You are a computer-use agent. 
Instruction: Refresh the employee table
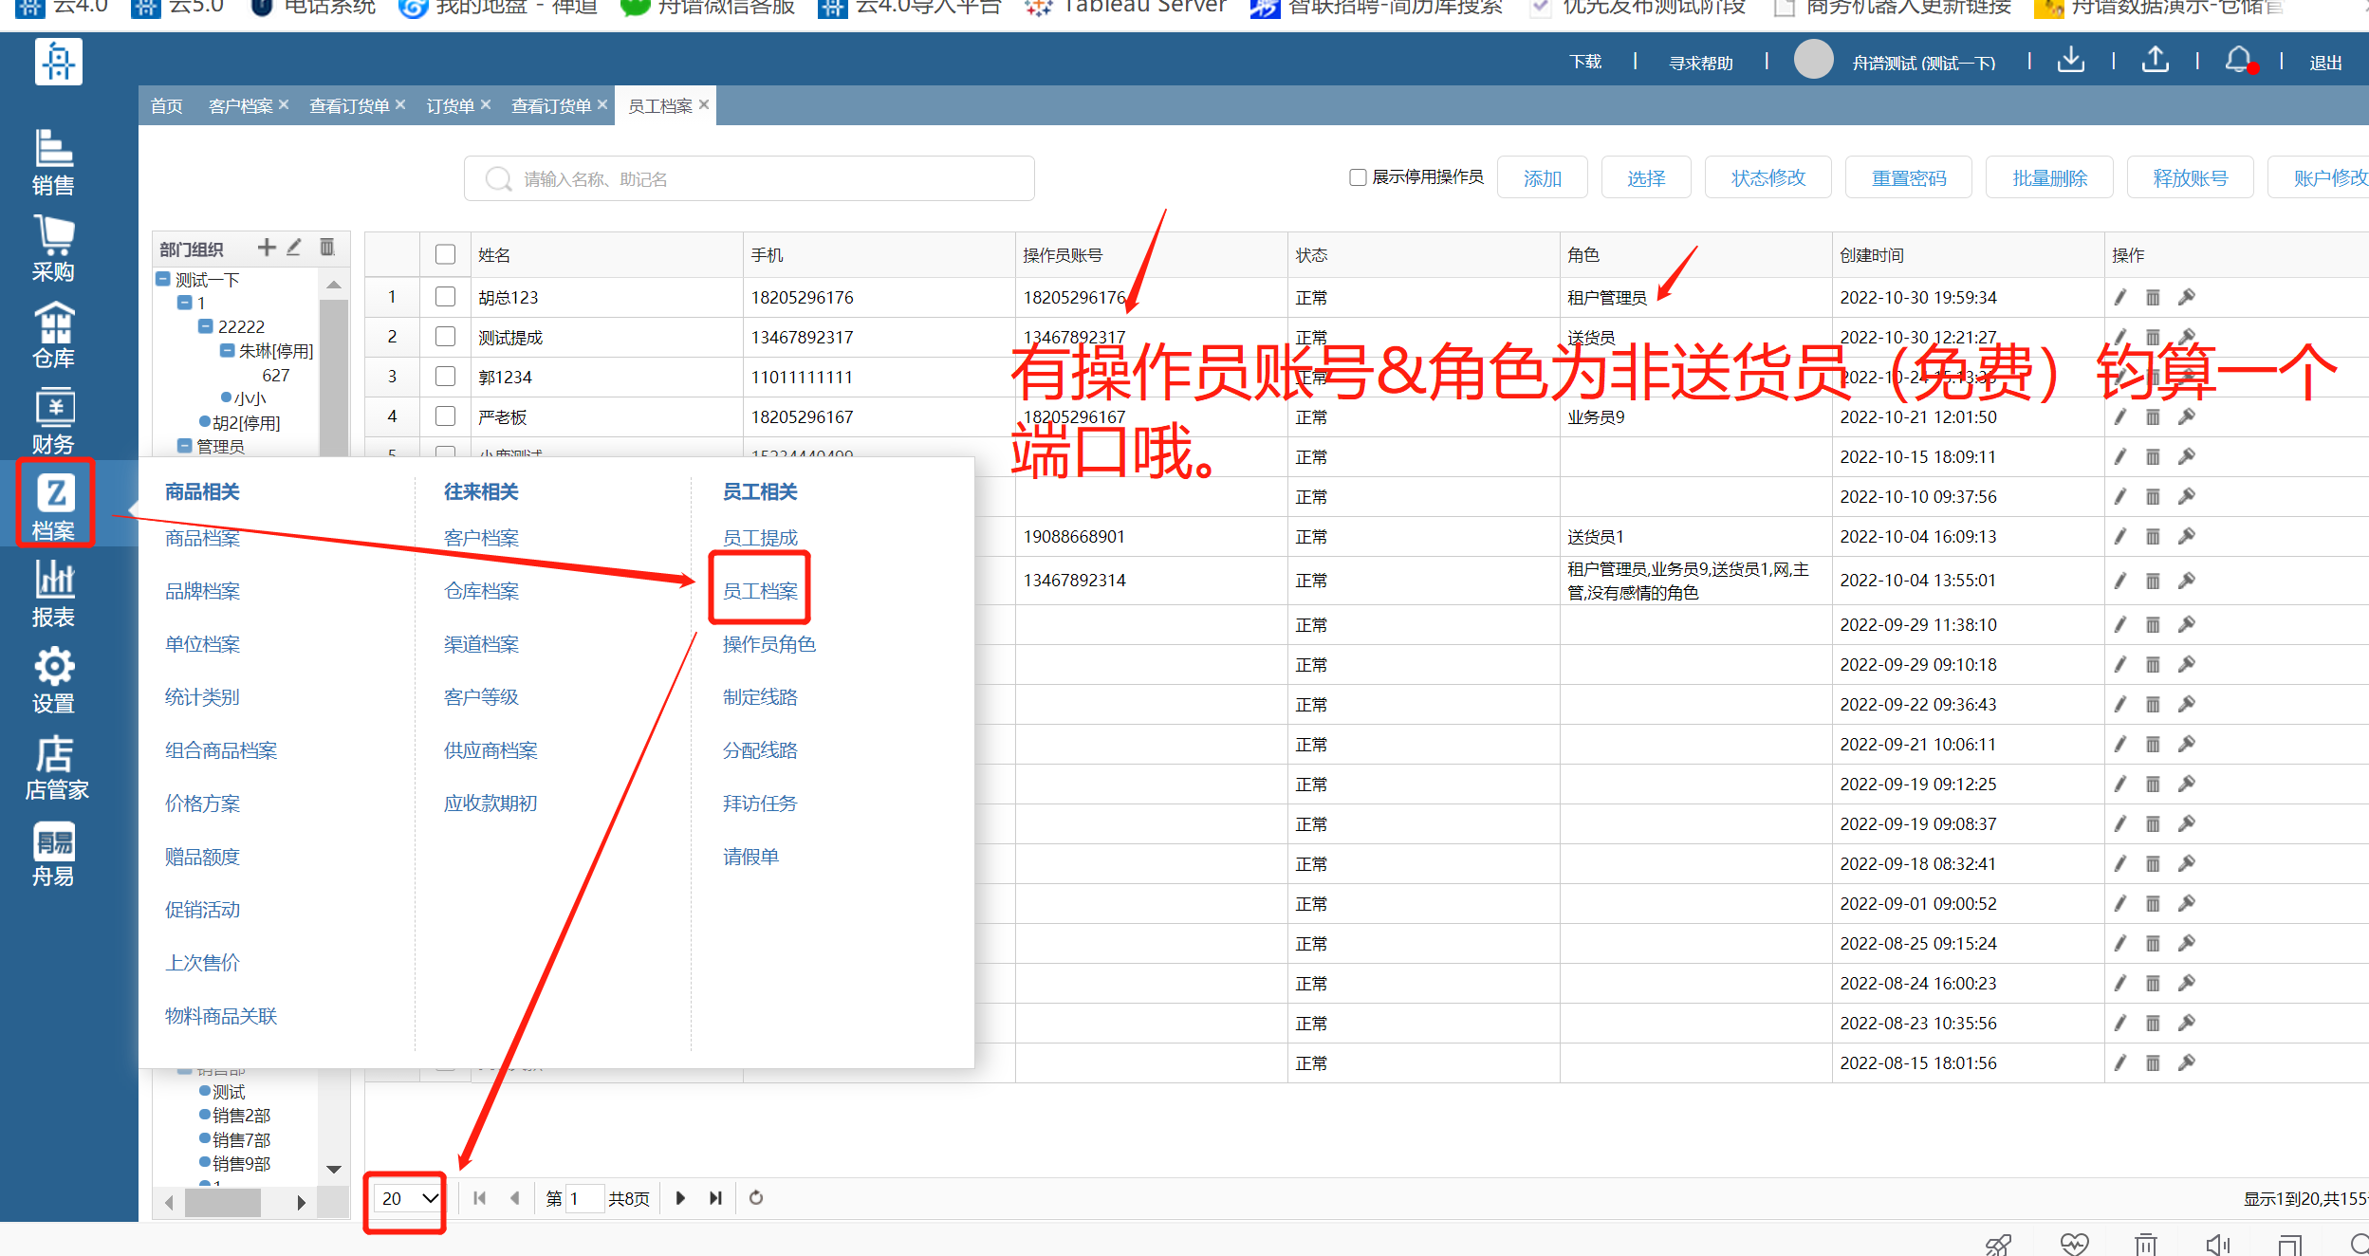click(x=756, y=1198)
